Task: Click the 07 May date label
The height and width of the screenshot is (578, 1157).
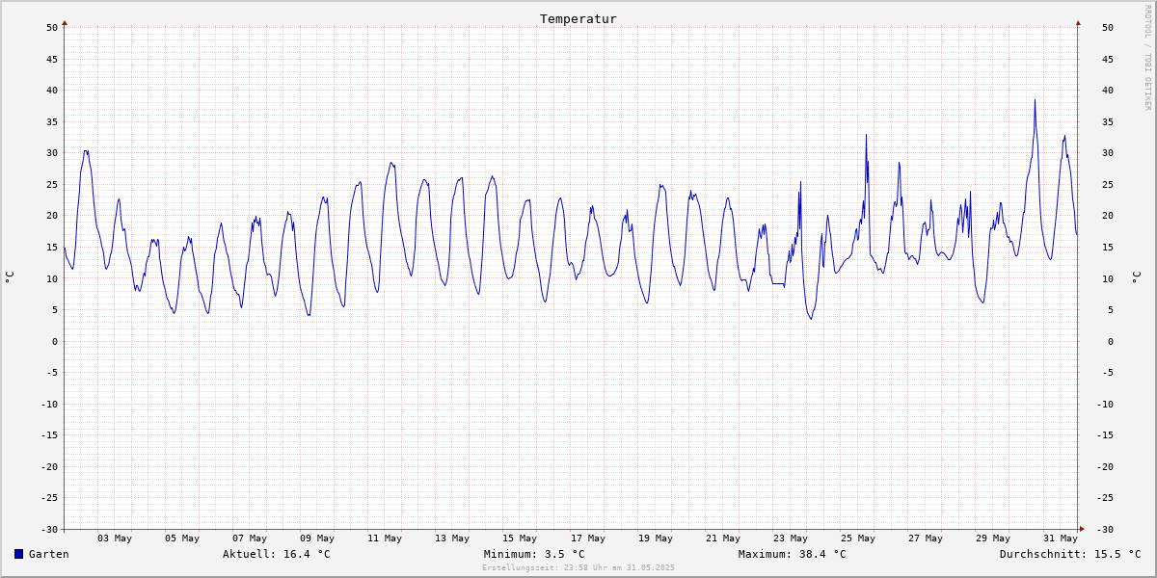Action: 250,538
